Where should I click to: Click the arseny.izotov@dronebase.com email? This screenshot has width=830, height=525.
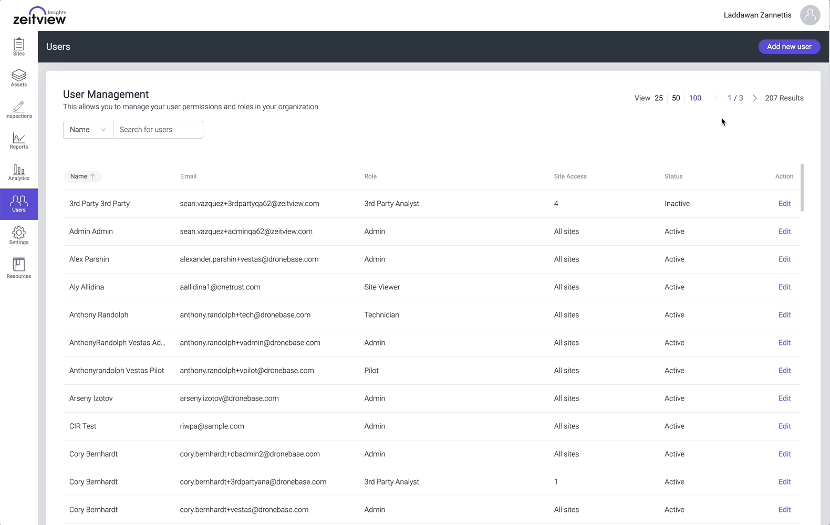229,398
